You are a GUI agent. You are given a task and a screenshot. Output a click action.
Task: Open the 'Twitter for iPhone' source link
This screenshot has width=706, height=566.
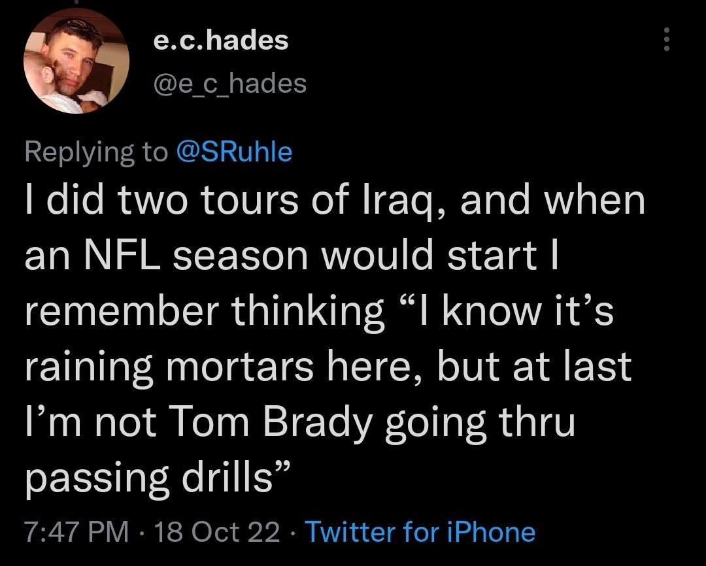[x=420, y=532]
